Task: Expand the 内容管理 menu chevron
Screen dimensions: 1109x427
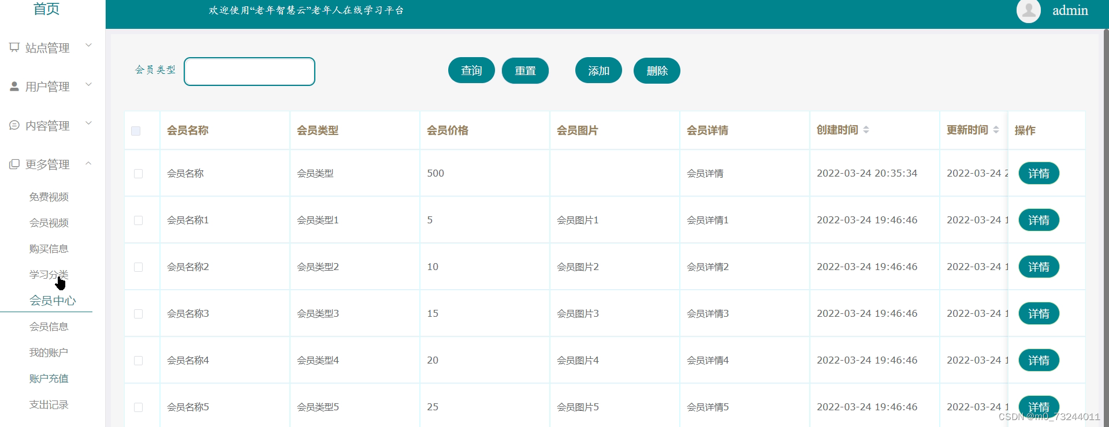Action: (88, 123)
